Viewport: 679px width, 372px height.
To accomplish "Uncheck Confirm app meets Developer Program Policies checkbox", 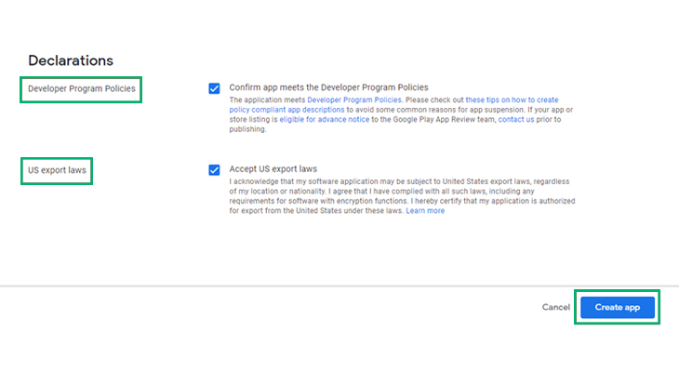I will coord(214,88).
